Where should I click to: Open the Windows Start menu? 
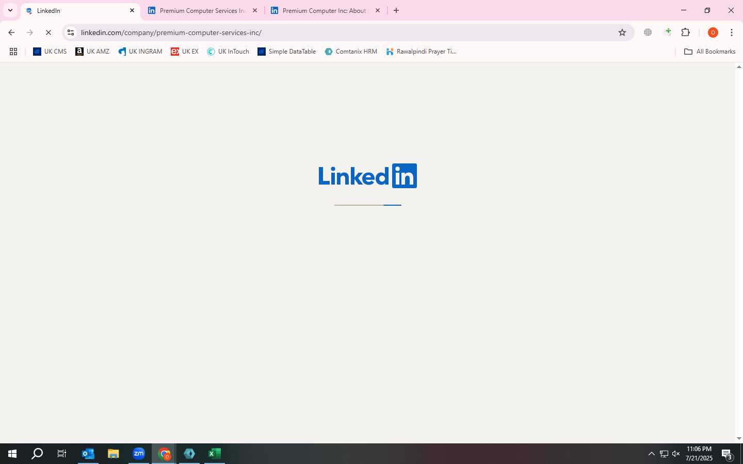[x=12, y=454]
